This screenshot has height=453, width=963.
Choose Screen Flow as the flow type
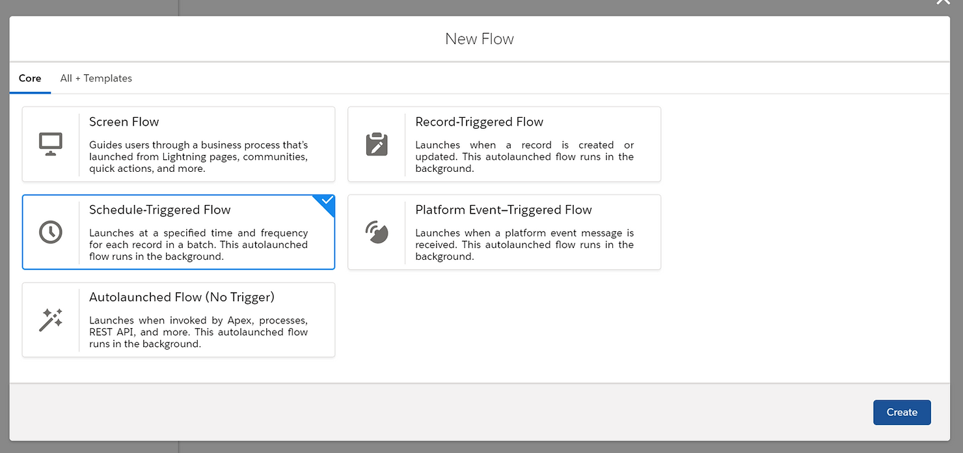[x=178, y=144]
